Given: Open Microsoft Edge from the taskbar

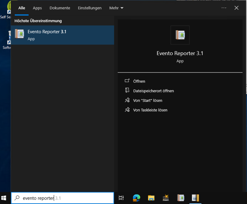Looking at the screenshot, I should (x=137, y=198).
